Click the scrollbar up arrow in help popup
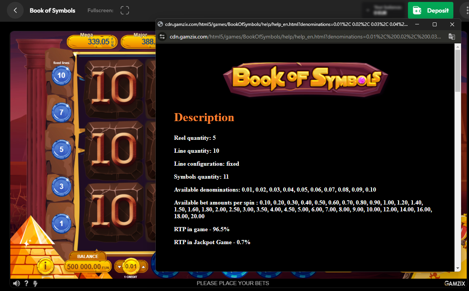 [458, 46]
